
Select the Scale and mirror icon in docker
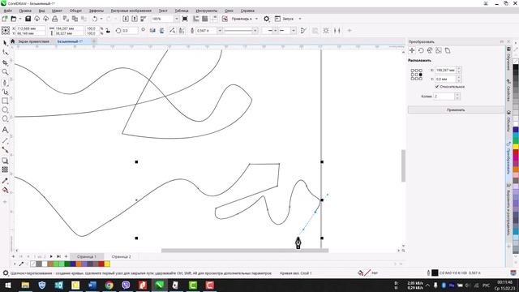(x=430, y=50)
